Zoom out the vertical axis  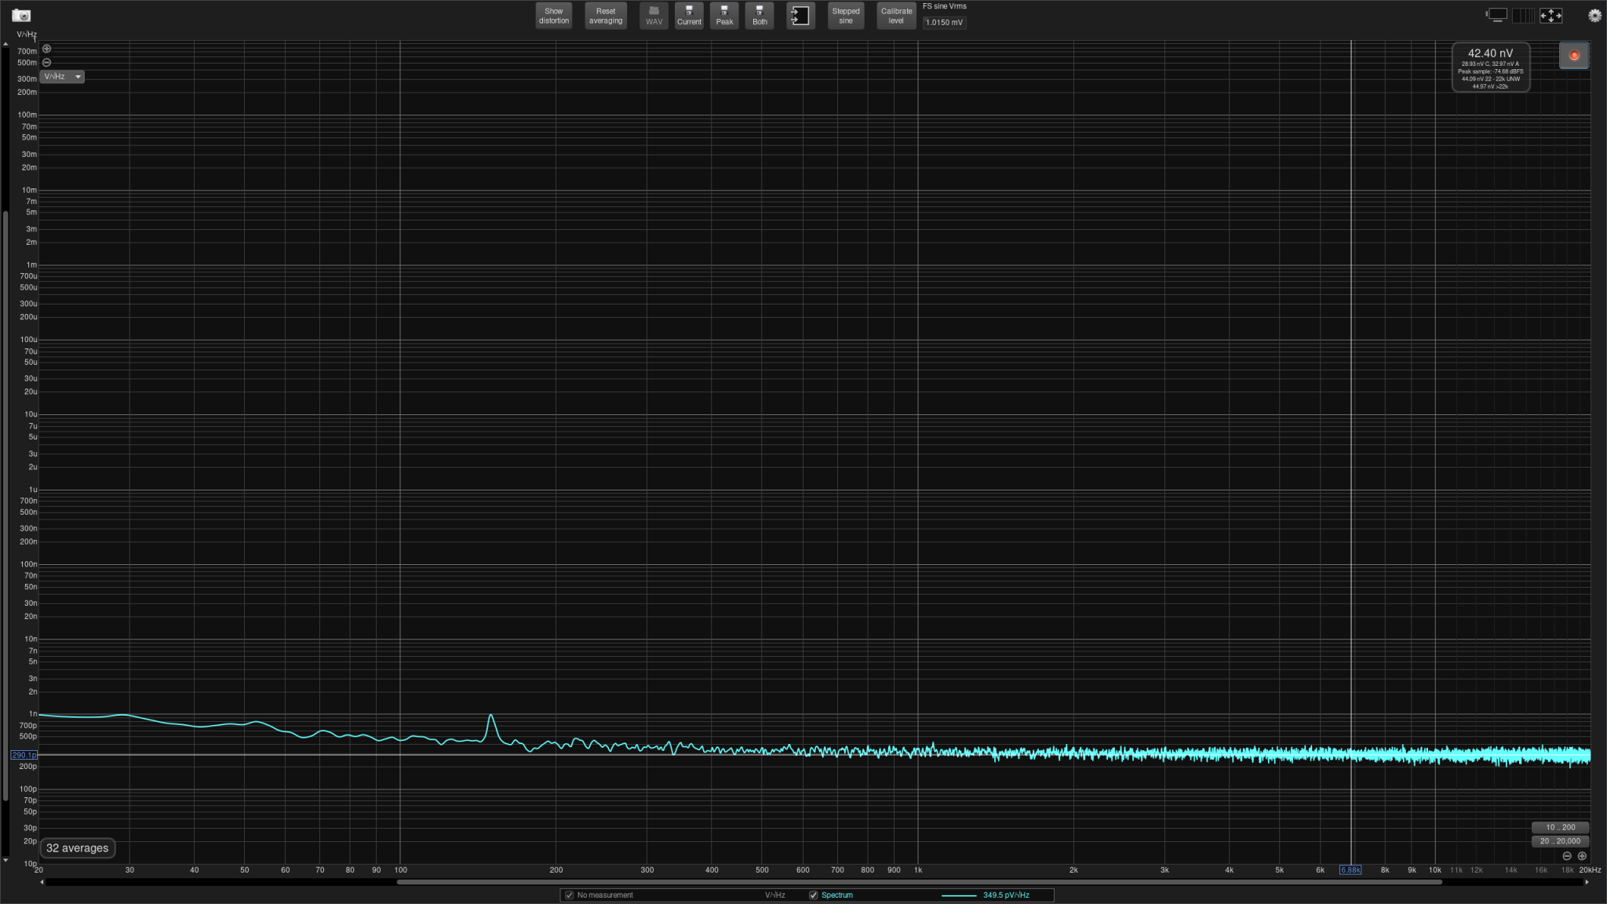click(46, 62)
